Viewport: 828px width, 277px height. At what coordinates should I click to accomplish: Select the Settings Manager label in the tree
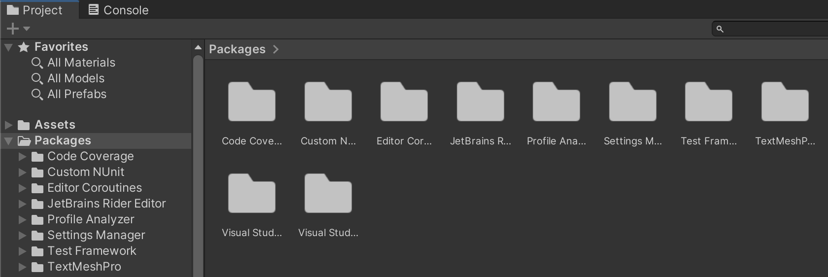pos(96,235)
